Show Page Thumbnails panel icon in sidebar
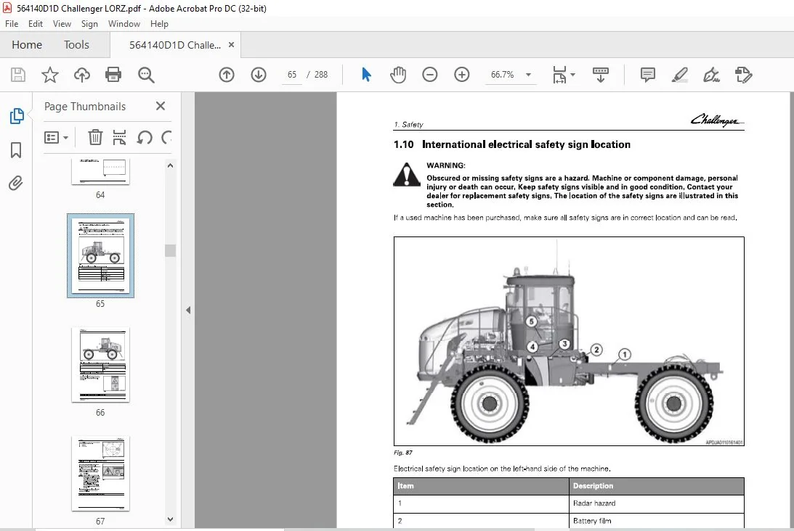794x531 pixels. click(16, 116)
